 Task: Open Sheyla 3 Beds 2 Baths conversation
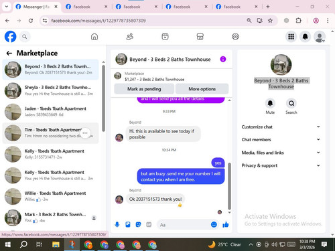coord(50,90)
